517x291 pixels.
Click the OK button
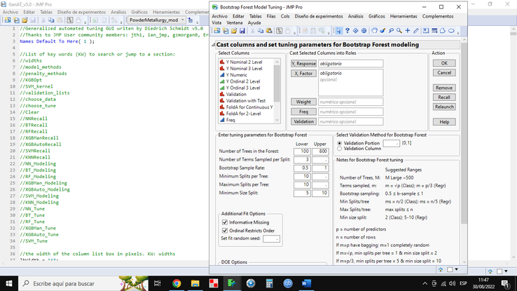point(444,63)
